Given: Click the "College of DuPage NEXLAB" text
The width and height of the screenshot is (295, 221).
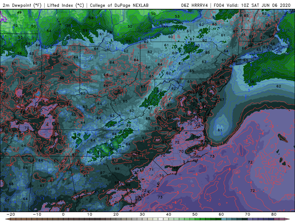Looking at the screenshot, I should click(119, 6).
